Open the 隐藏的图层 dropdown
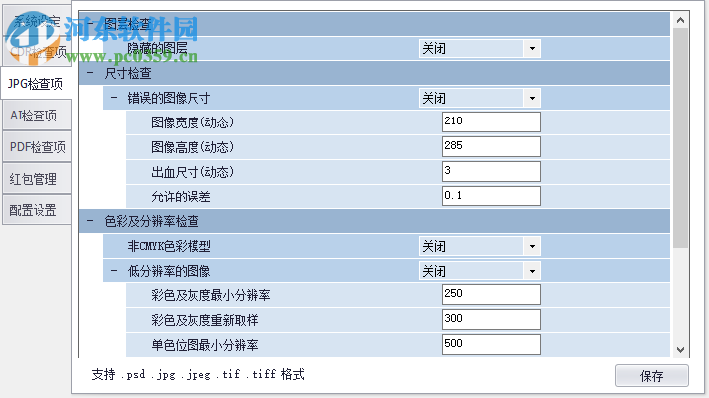The width and height of the screenshot is (709, 398). click(532, 48)
